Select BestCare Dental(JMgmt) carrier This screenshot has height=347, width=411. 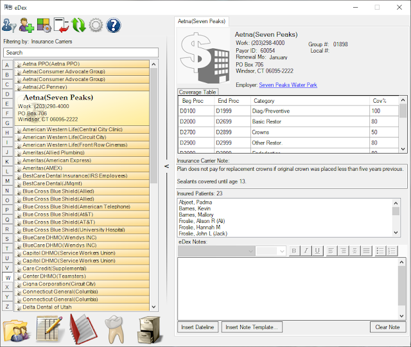point(82,184)
